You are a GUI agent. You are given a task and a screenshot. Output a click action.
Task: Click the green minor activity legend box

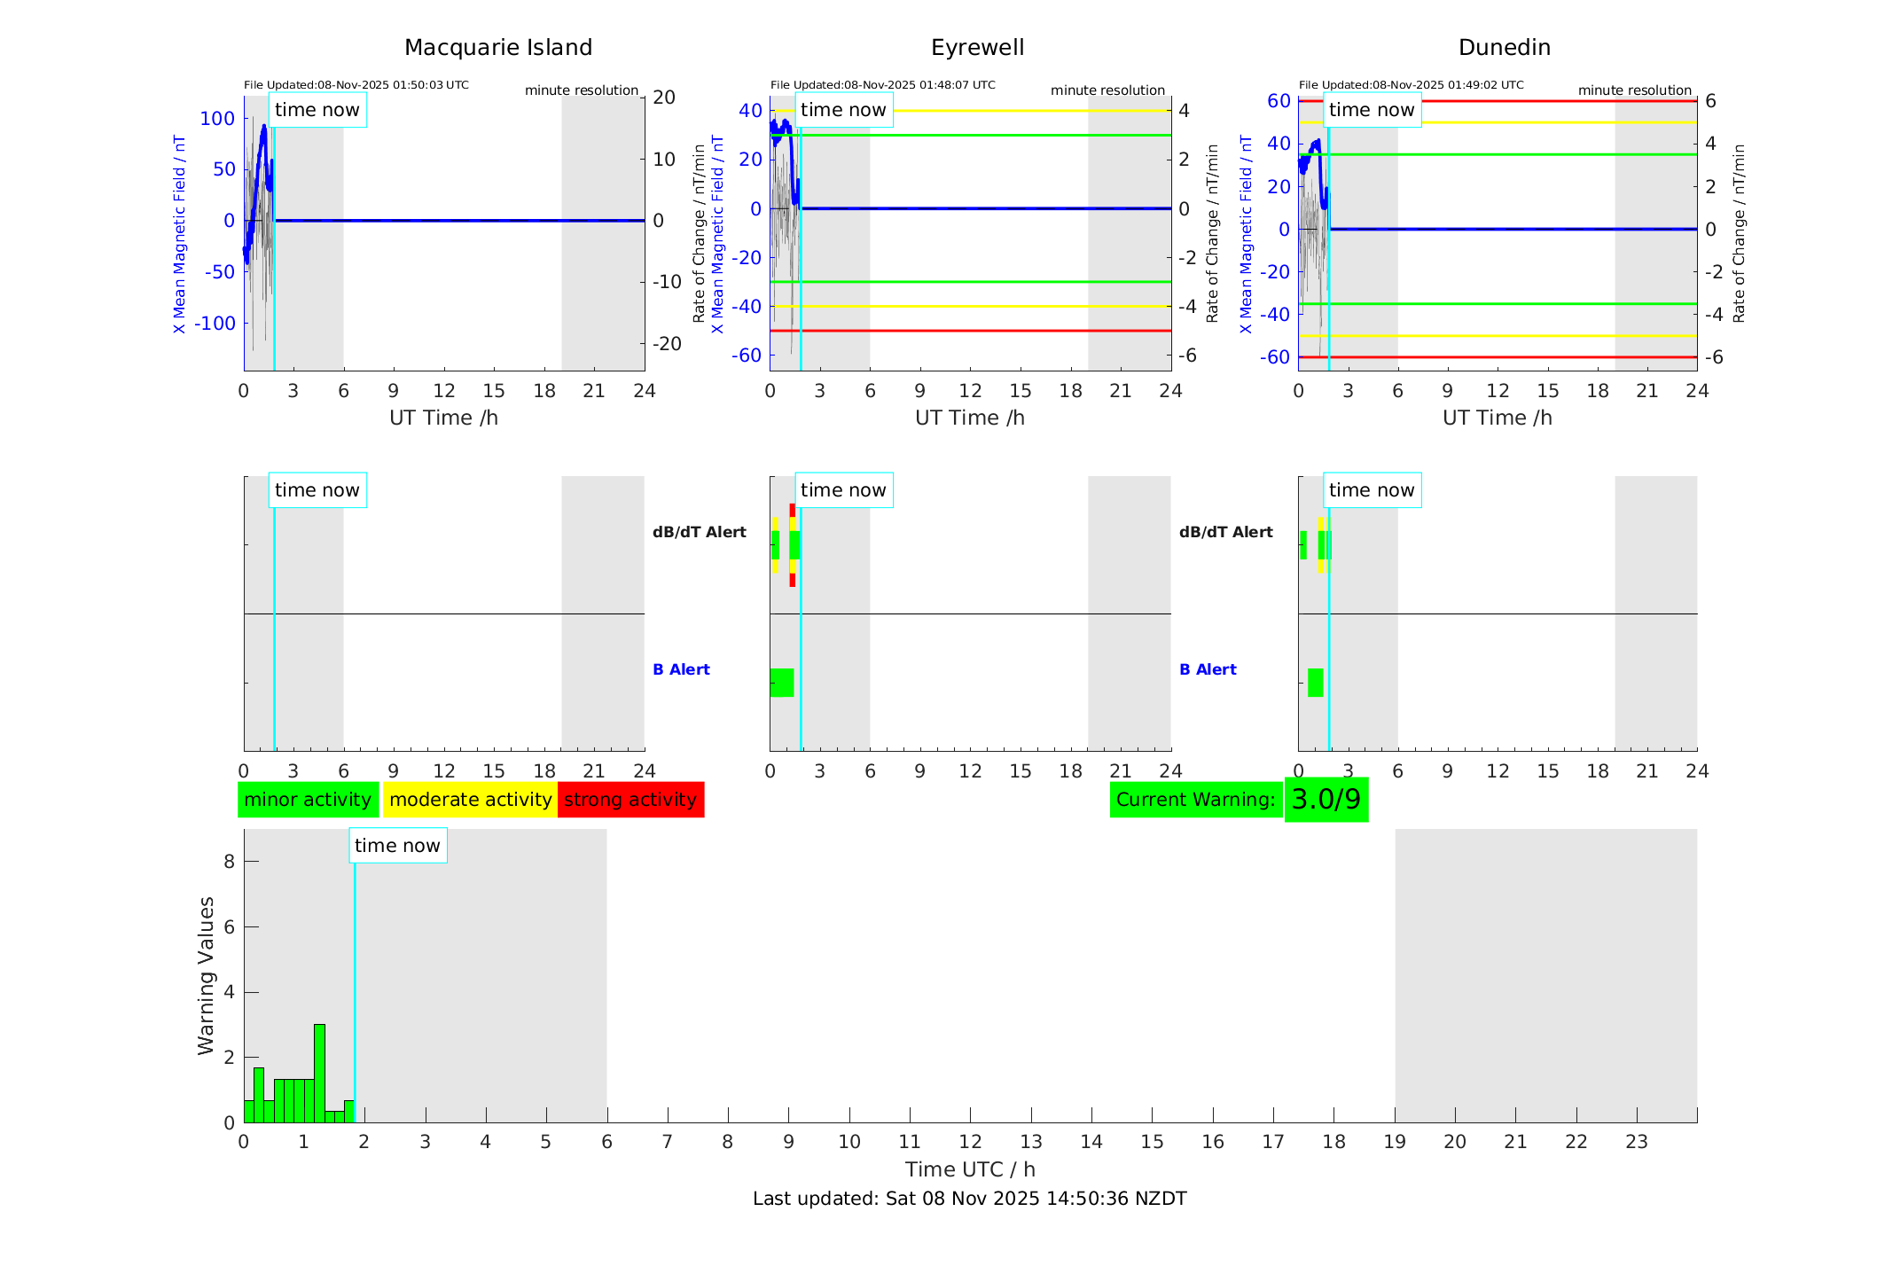click(308, 800)
